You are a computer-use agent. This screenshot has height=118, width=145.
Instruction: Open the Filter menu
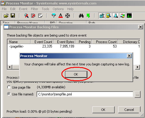34,9
